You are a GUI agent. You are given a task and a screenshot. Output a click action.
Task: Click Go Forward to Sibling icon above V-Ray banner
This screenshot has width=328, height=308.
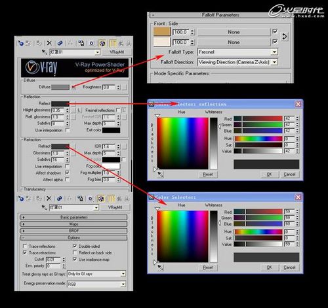click(x=129, y=43)
